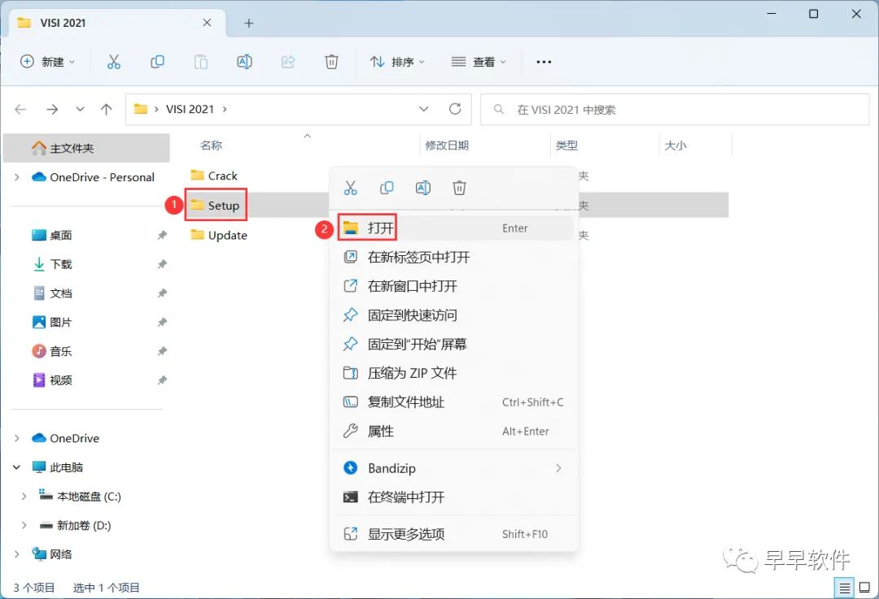This screenshot has height=599, width=879.
Task: Click the Rename icon in the toolbar
Action: [x=244, y=62]
